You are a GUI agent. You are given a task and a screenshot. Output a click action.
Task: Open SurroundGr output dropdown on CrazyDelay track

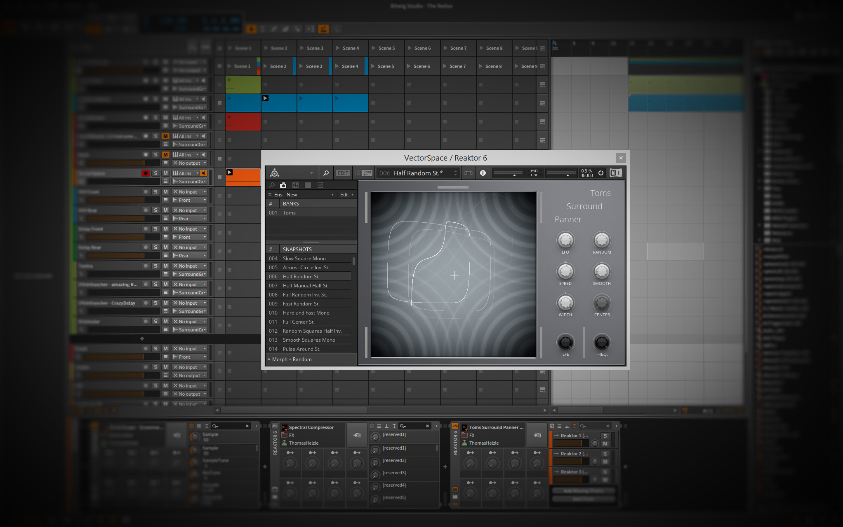[x=189, y=311]
